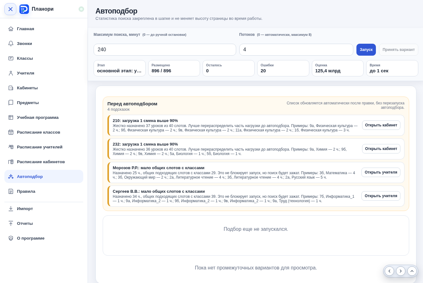The image size is (423, 283).
Task: Click the person icon beside Учителя
Action: coord(11,73)
